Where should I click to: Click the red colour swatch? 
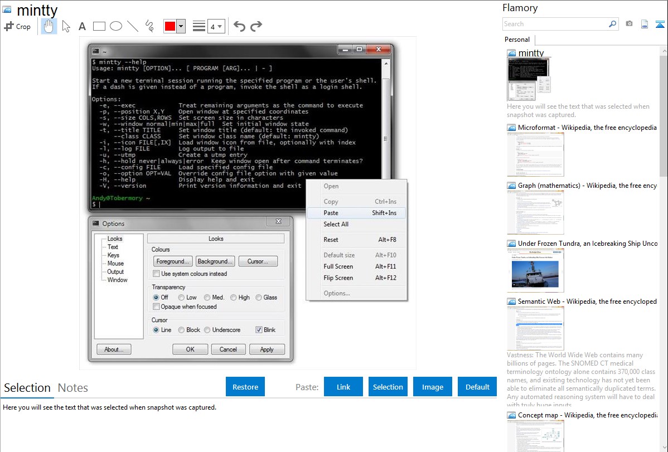click(x=170, y=26)
